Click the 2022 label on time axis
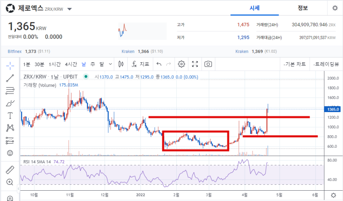The width and height of the screenshot is (343, 201). 141,195
